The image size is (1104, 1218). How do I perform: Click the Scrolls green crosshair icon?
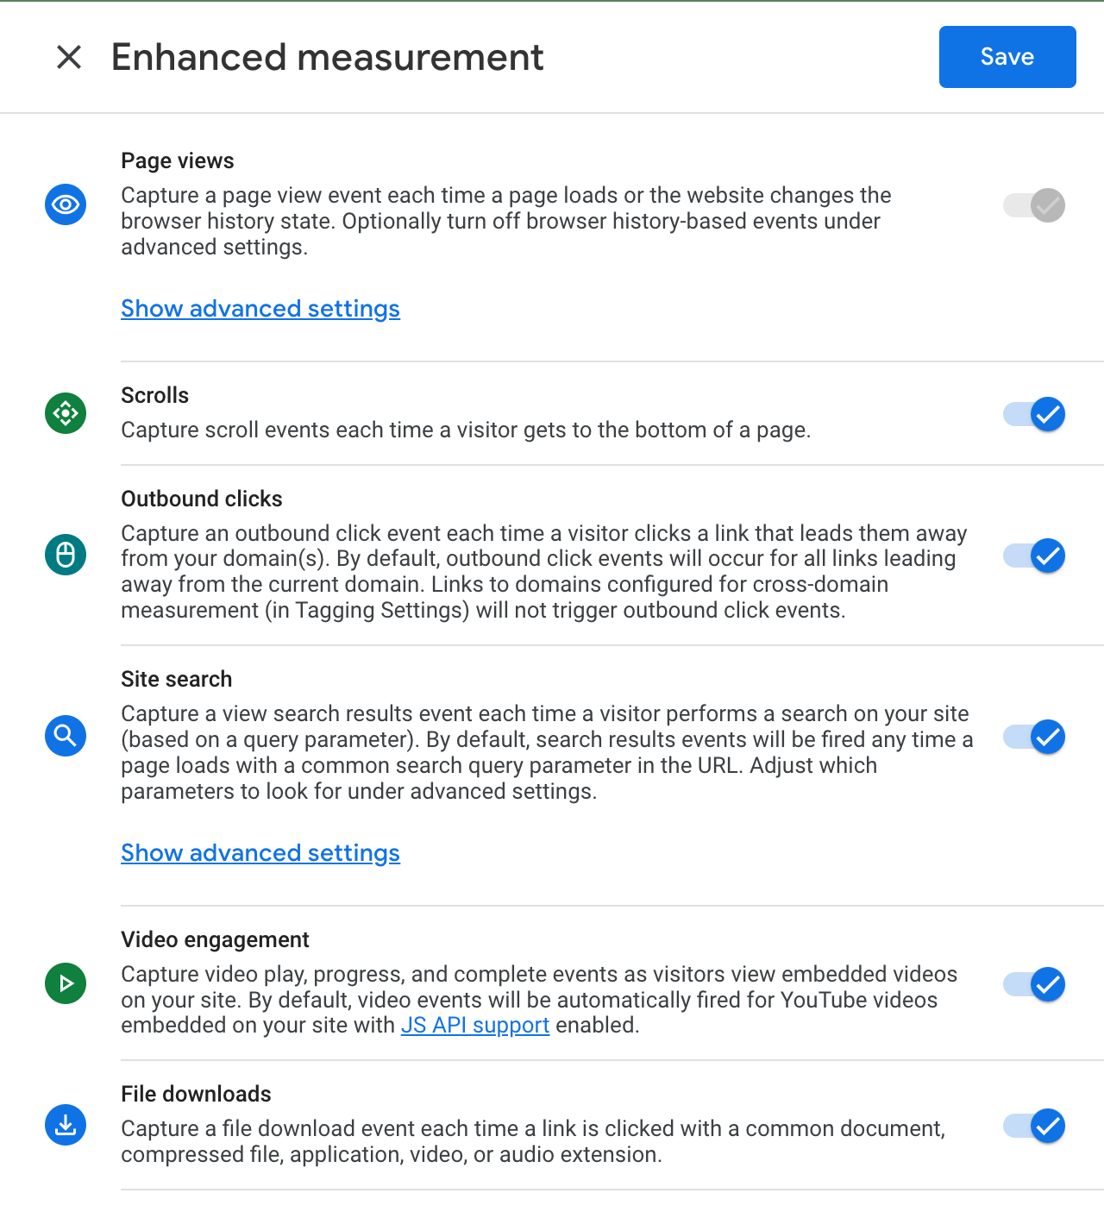tap(66, 413)
